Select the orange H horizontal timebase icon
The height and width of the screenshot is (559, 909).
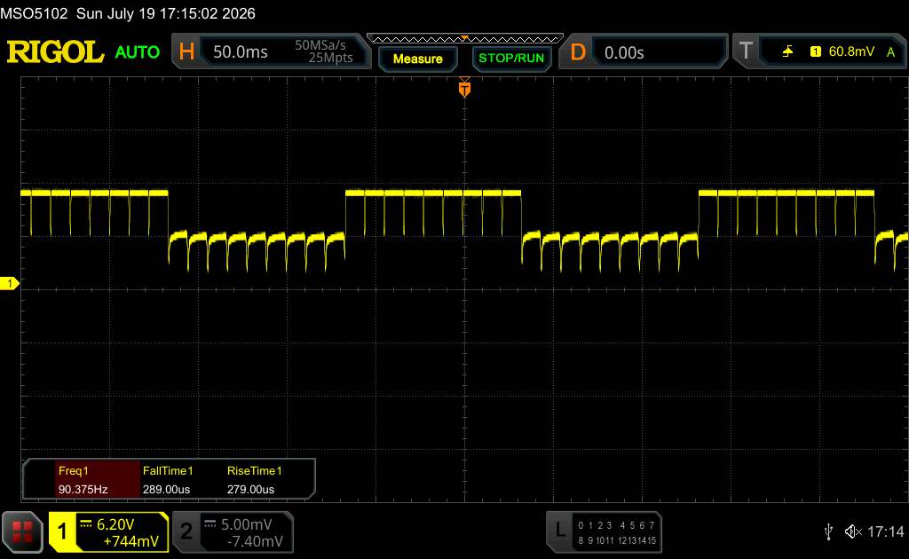coord(186,51)
